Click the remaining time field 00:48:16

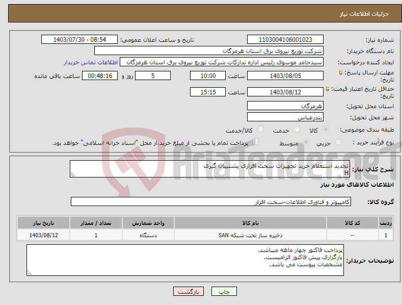coord(100,75)
